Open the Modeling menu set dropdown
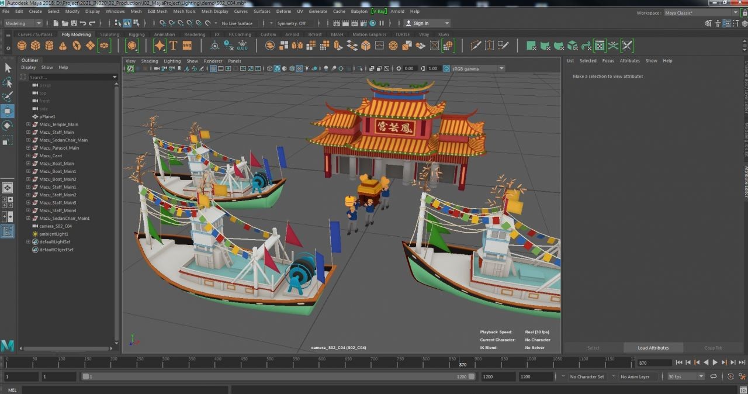 pos(23,23)
